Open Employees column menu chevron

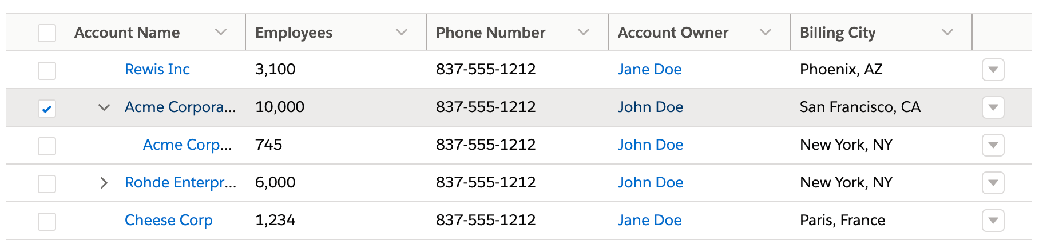[x=402, y=33]
